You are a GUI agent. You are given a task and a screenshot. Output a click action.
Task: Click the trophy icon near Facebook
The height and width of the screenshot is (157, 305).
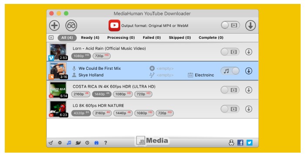coord(231,143)
